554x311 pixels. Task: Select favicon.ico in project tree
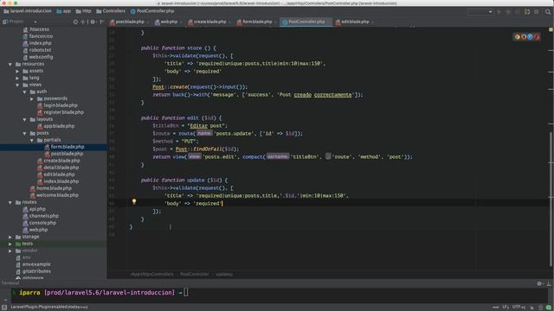(x=38, y=36)
